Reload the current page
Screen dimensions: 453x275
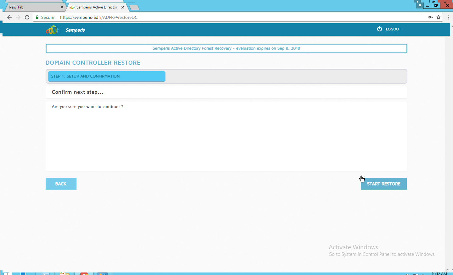[x=27, y=17]
